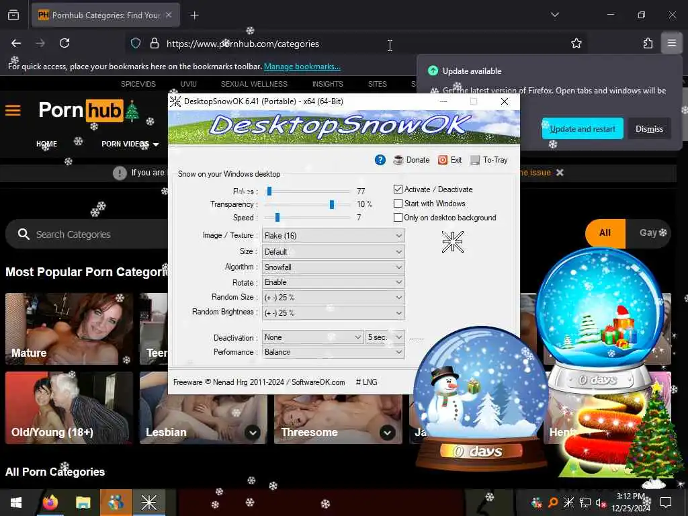Dismiss the site notice with X

click(560, 173)
